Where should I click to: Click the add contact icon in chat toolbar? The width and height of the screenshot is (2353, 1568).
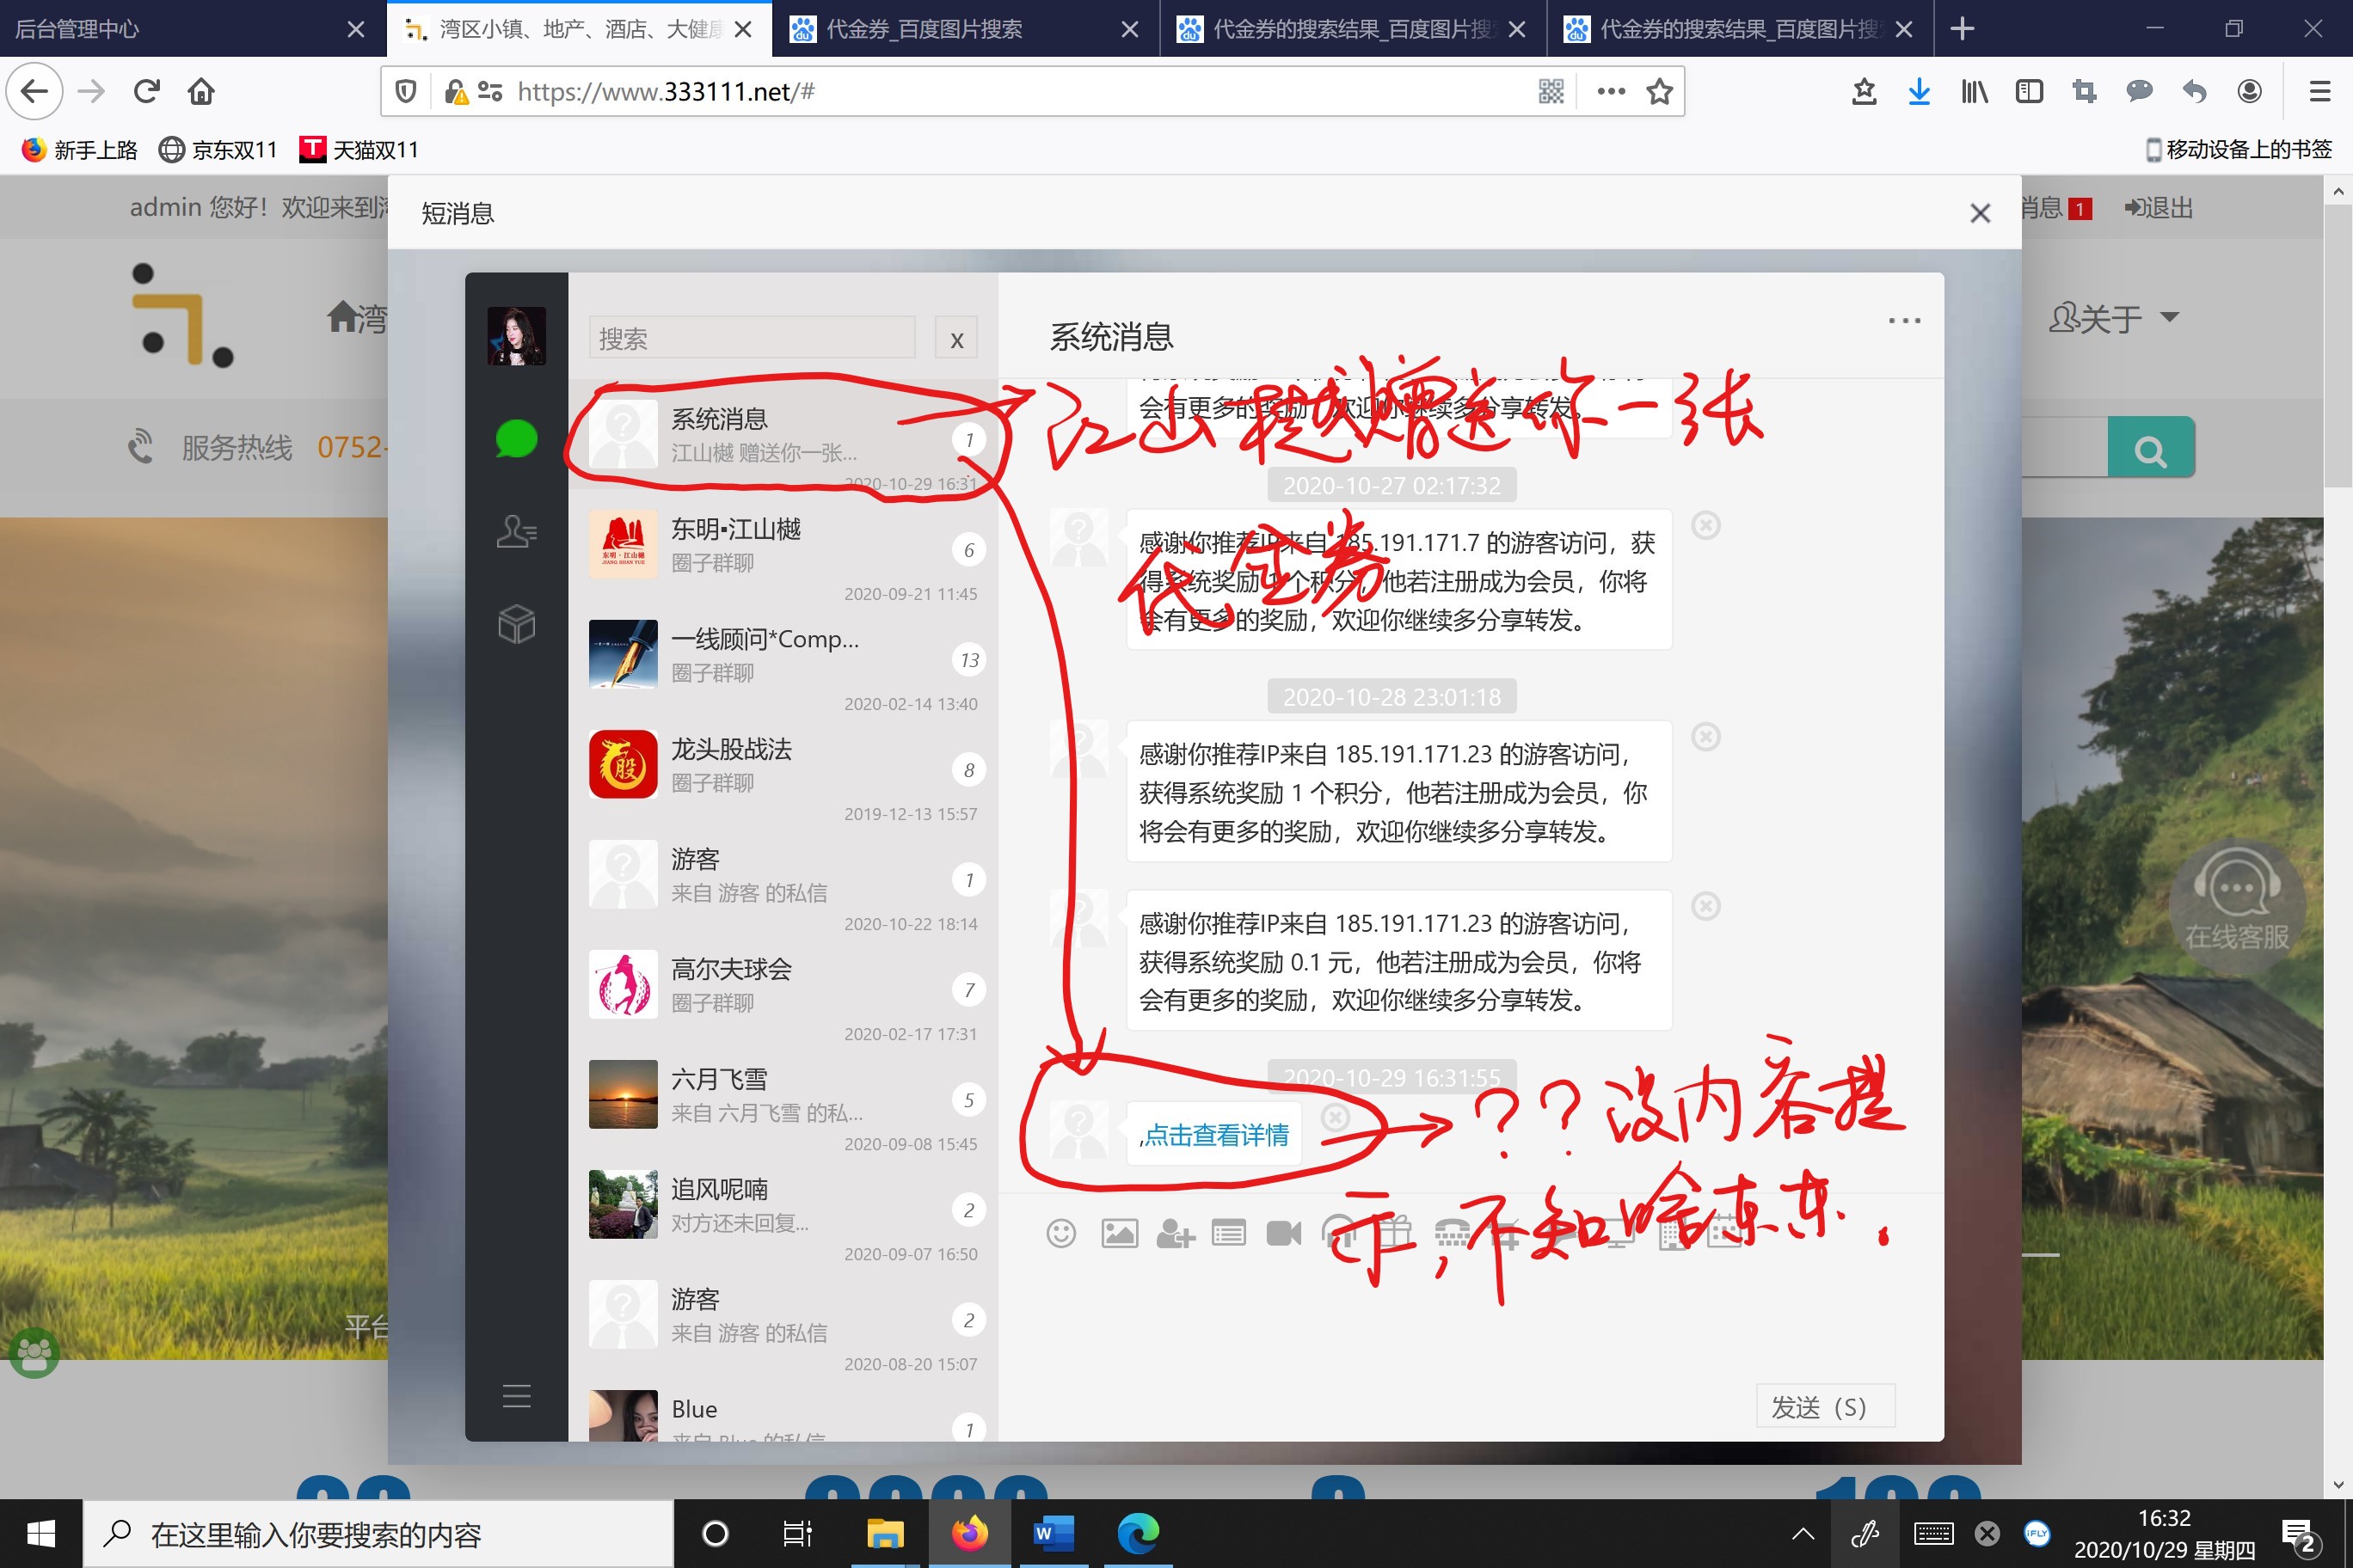point(1175,1233)
